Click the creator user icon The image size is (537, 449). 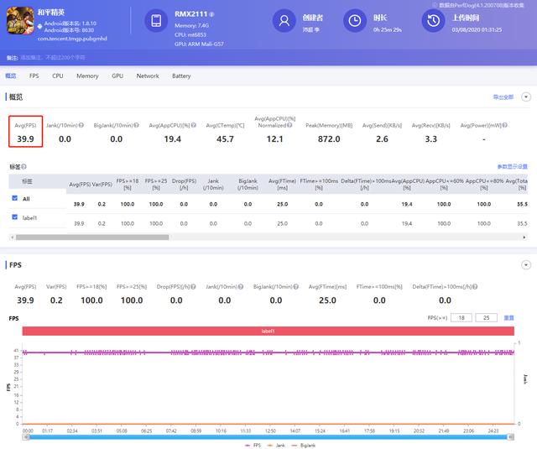pos(286,23)
